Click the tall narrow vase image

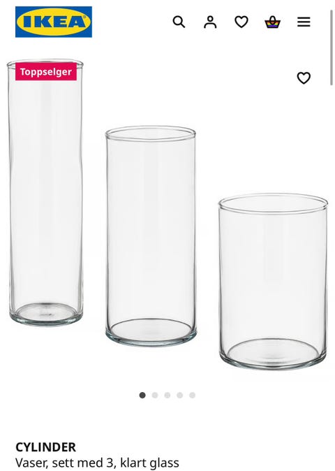point(45,192)
